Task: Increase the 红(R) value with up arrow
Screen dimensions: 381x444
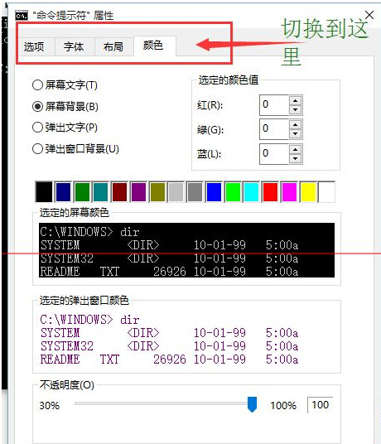Action: pyautogui.click(x=296, y=100)
